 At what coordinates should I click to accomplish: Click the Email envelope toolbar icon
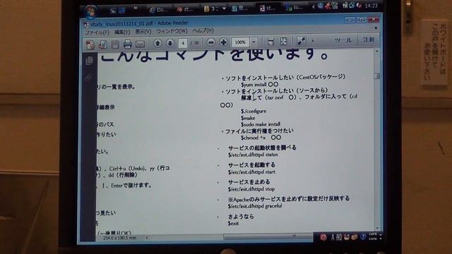(140, 44)
